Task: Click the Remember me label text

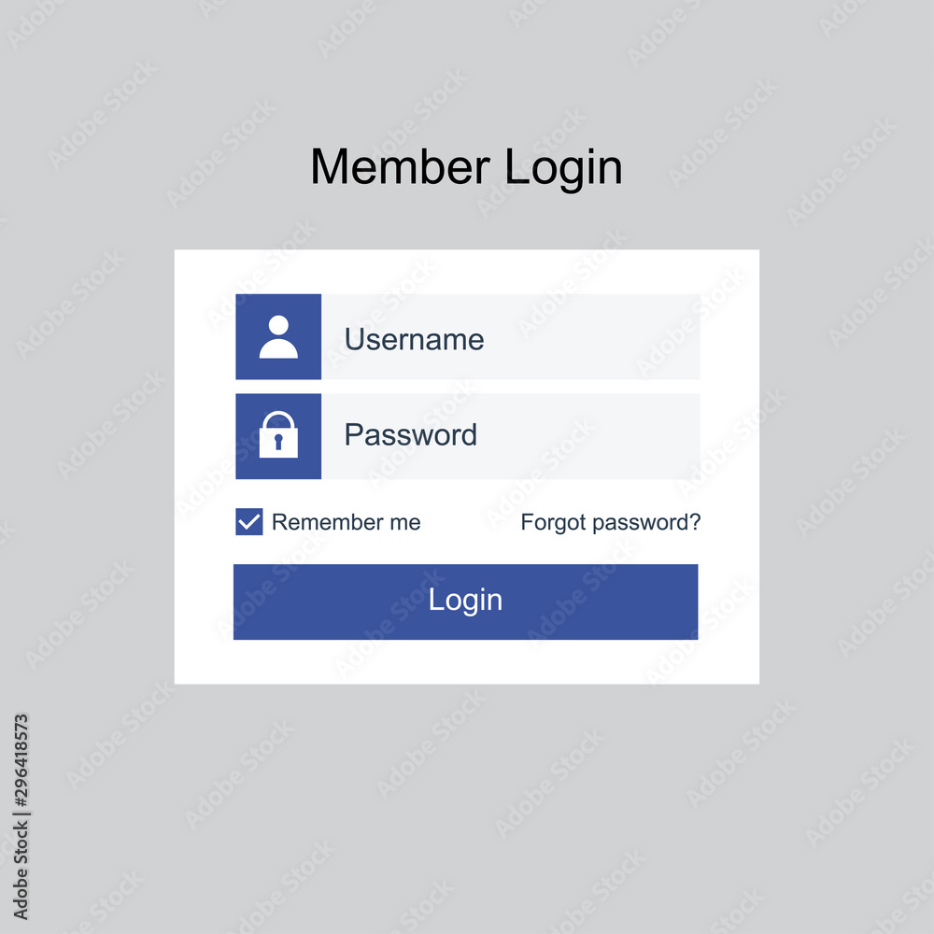Action: pos(347,522)
